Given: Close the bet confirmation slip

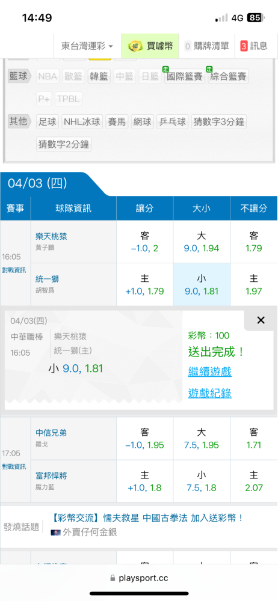Looking at the screenshot, I should point(261,320).
